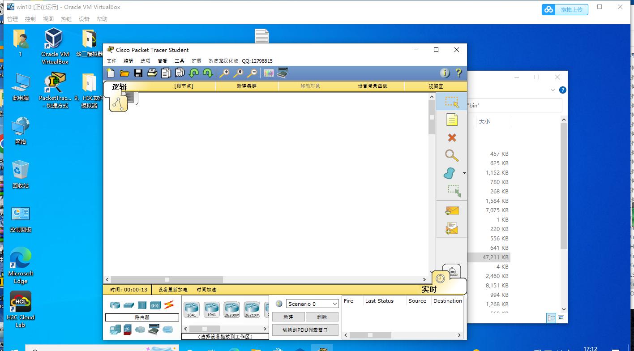The image size is (634, 351).
Task: Open VirtualBox 设备 menu
Action: pos(84,19)
